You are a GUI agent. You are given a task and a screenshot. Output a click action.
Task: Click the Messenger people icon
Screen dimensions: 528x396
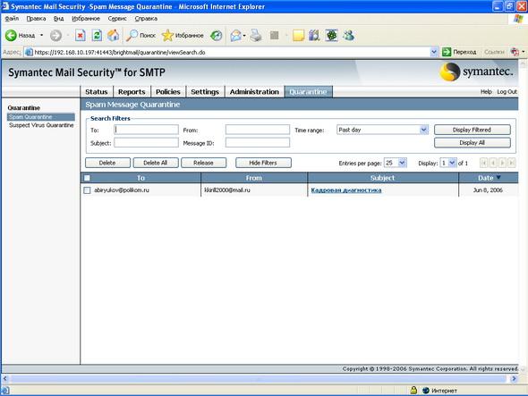348,36
